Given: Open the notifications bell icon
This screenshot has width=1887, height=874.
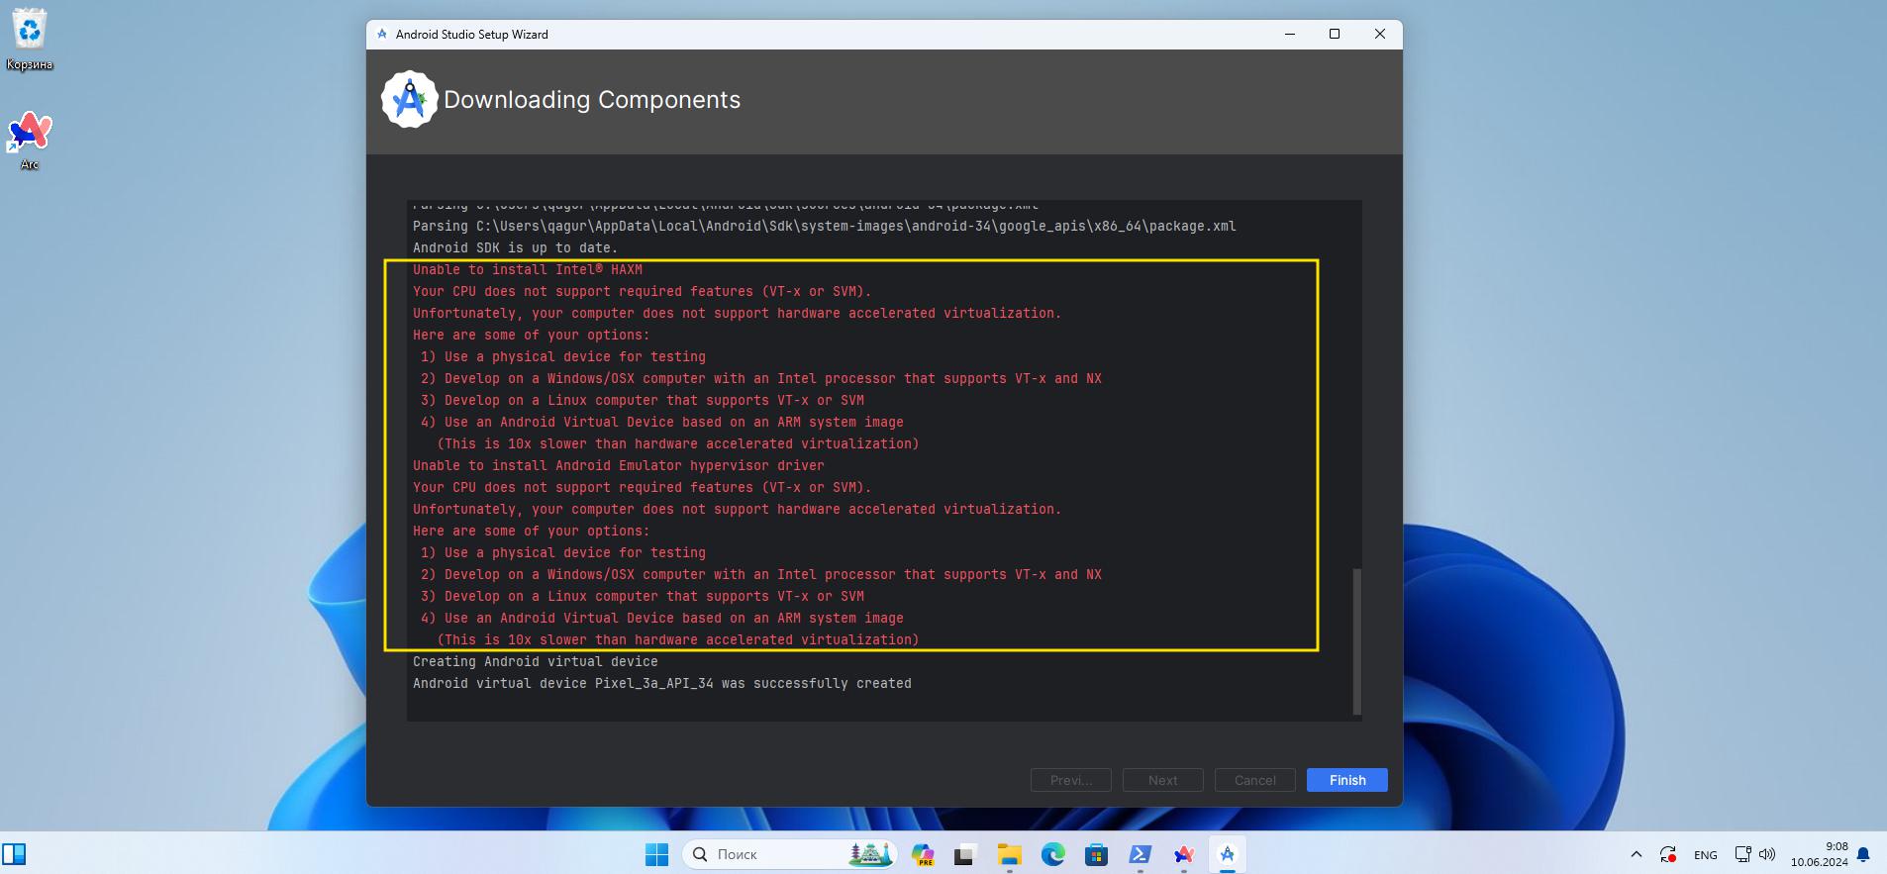Looking at the screenshot, I should click(1863, 854).
